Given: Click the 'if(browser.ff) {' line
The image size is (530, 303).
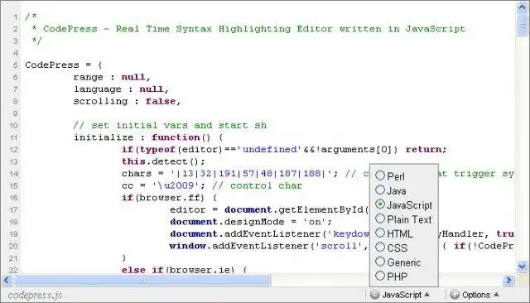Looking at the screenshot, I should [169, 198].
